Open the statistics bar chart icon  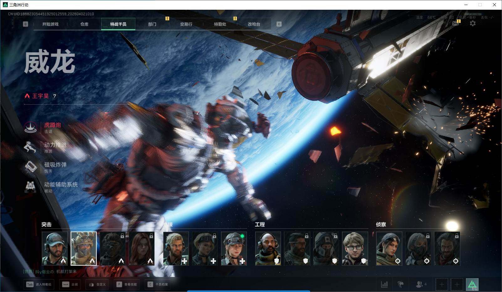(x=384, y=284)
